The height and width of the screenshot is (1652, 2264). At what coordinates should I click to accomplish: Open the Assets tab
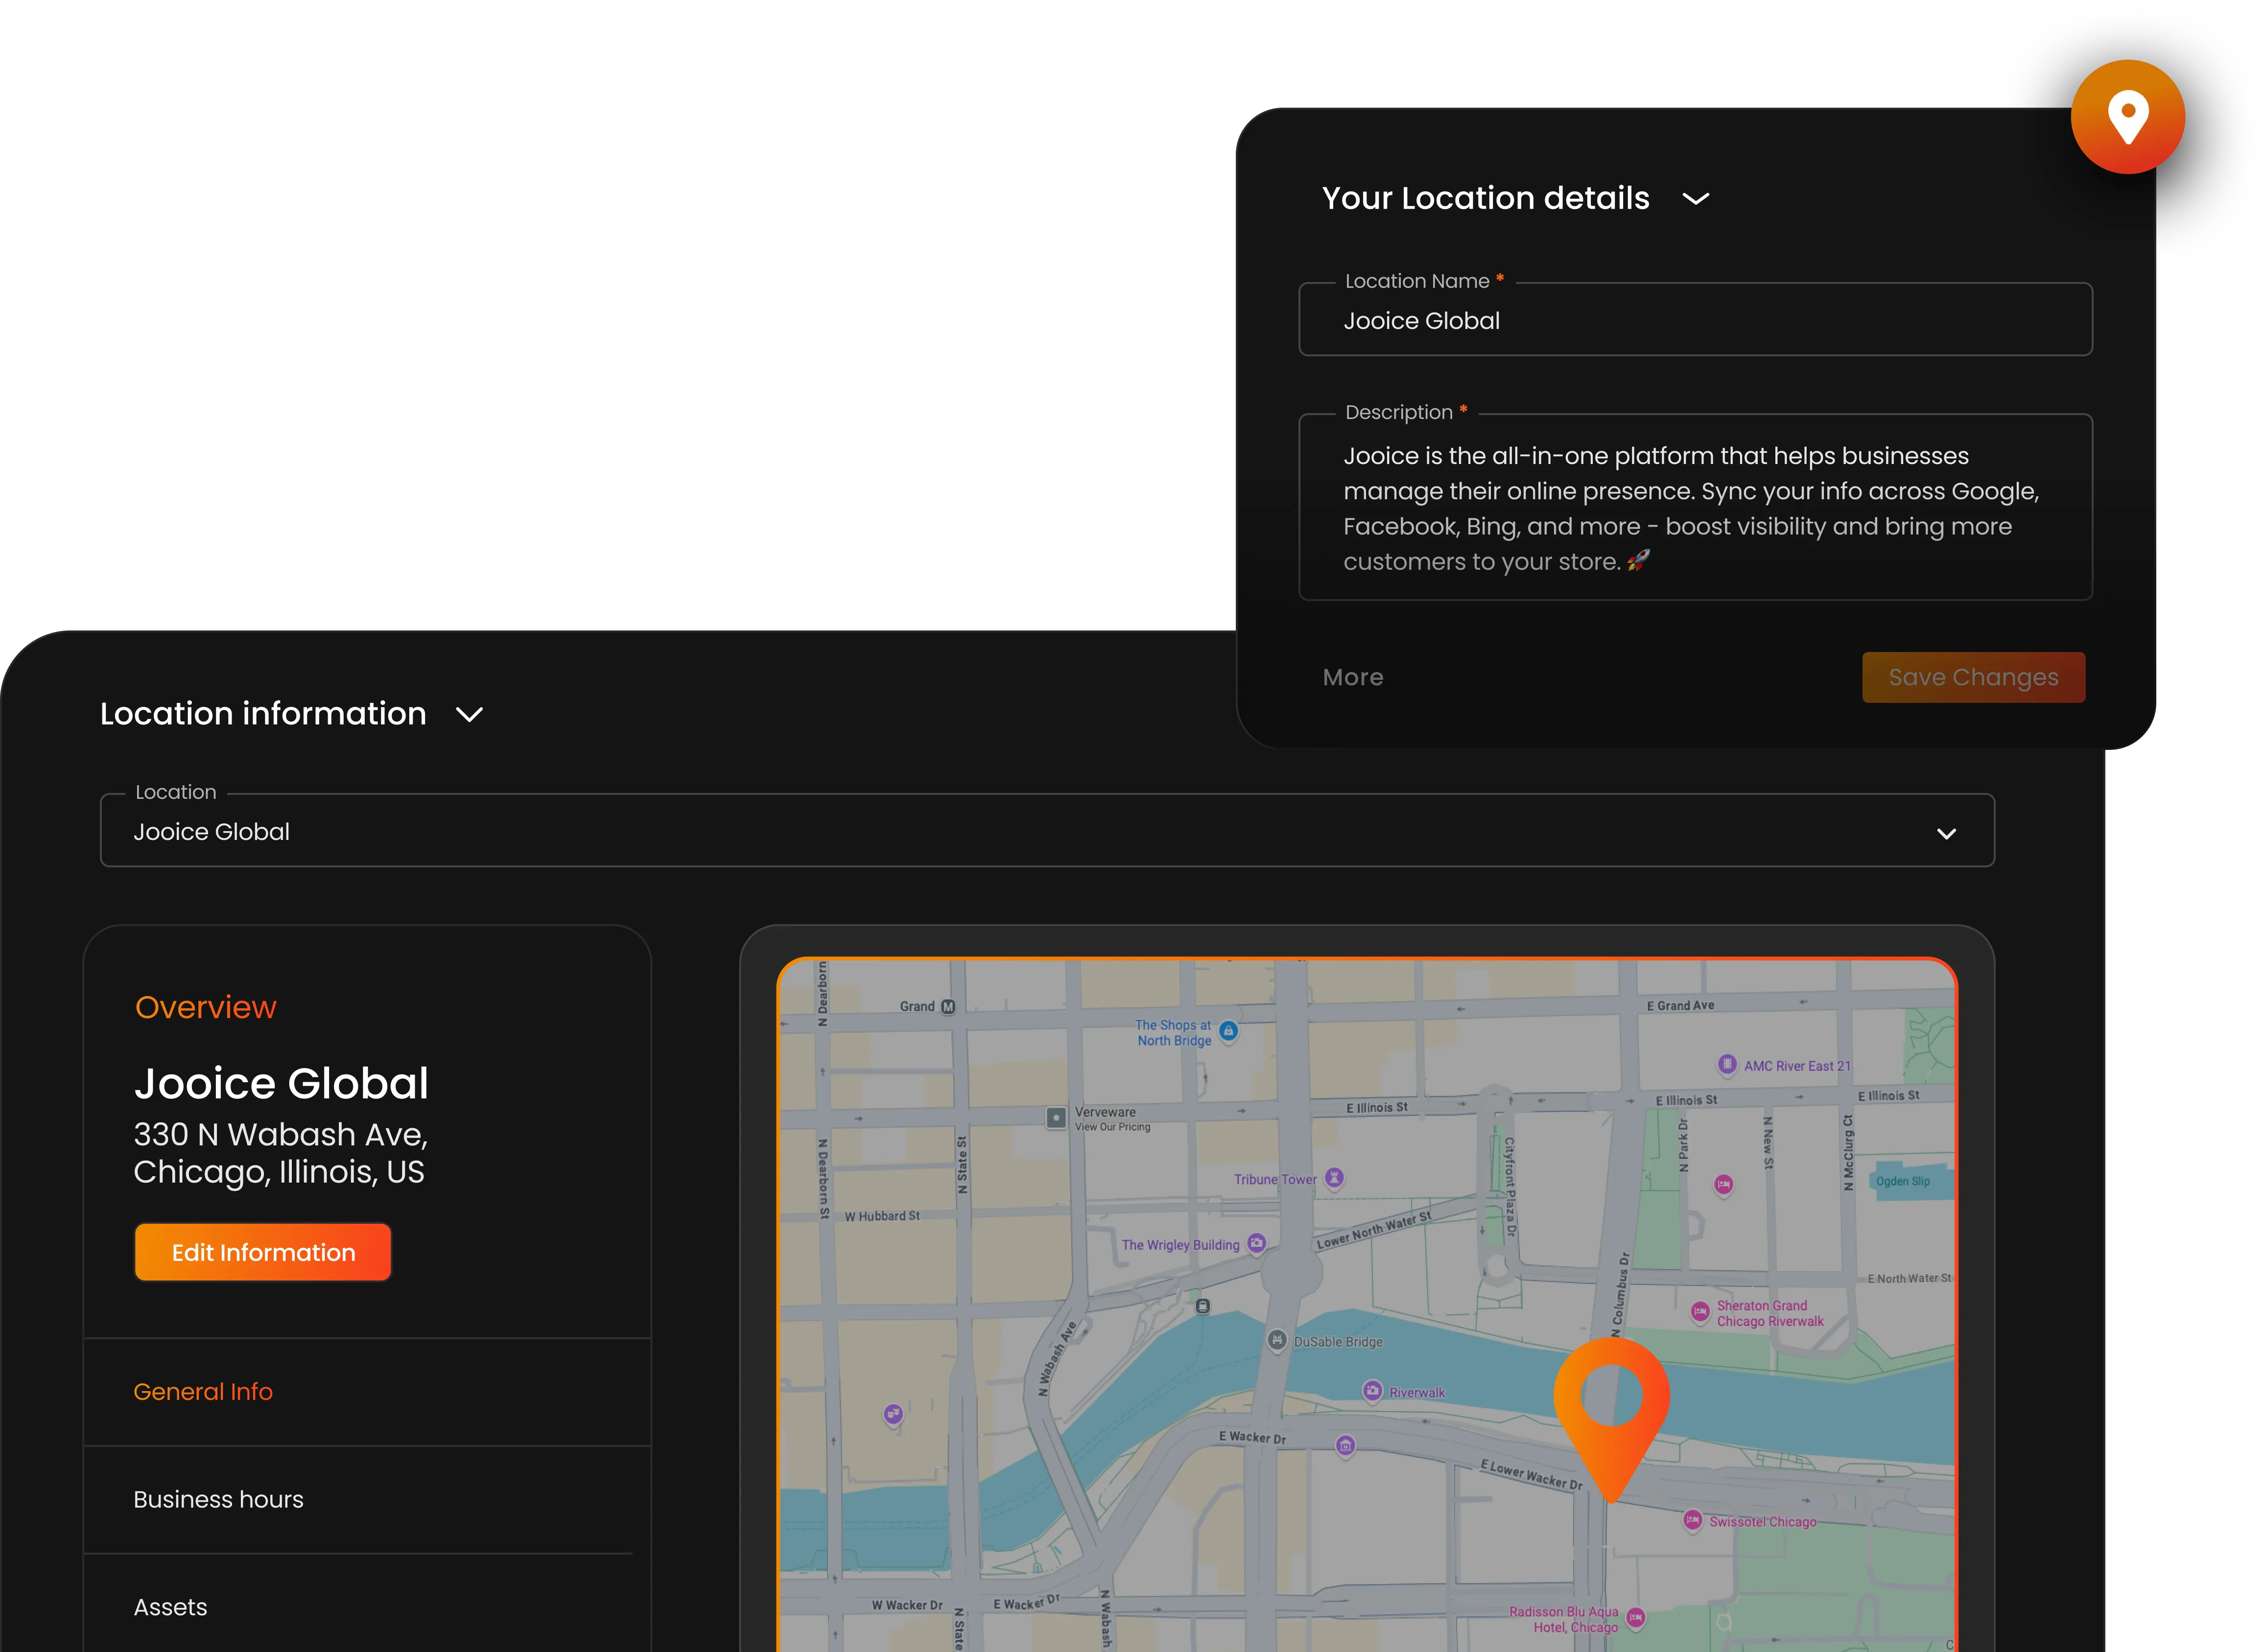tap(170, 1607)
